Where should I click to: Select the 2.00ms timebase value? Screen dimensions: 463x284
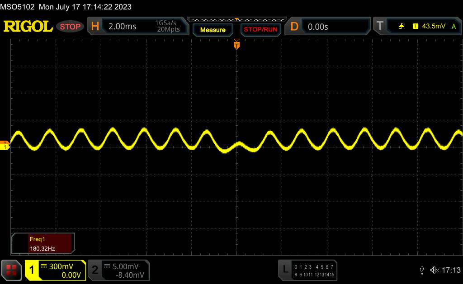click(x=122, y=27)
